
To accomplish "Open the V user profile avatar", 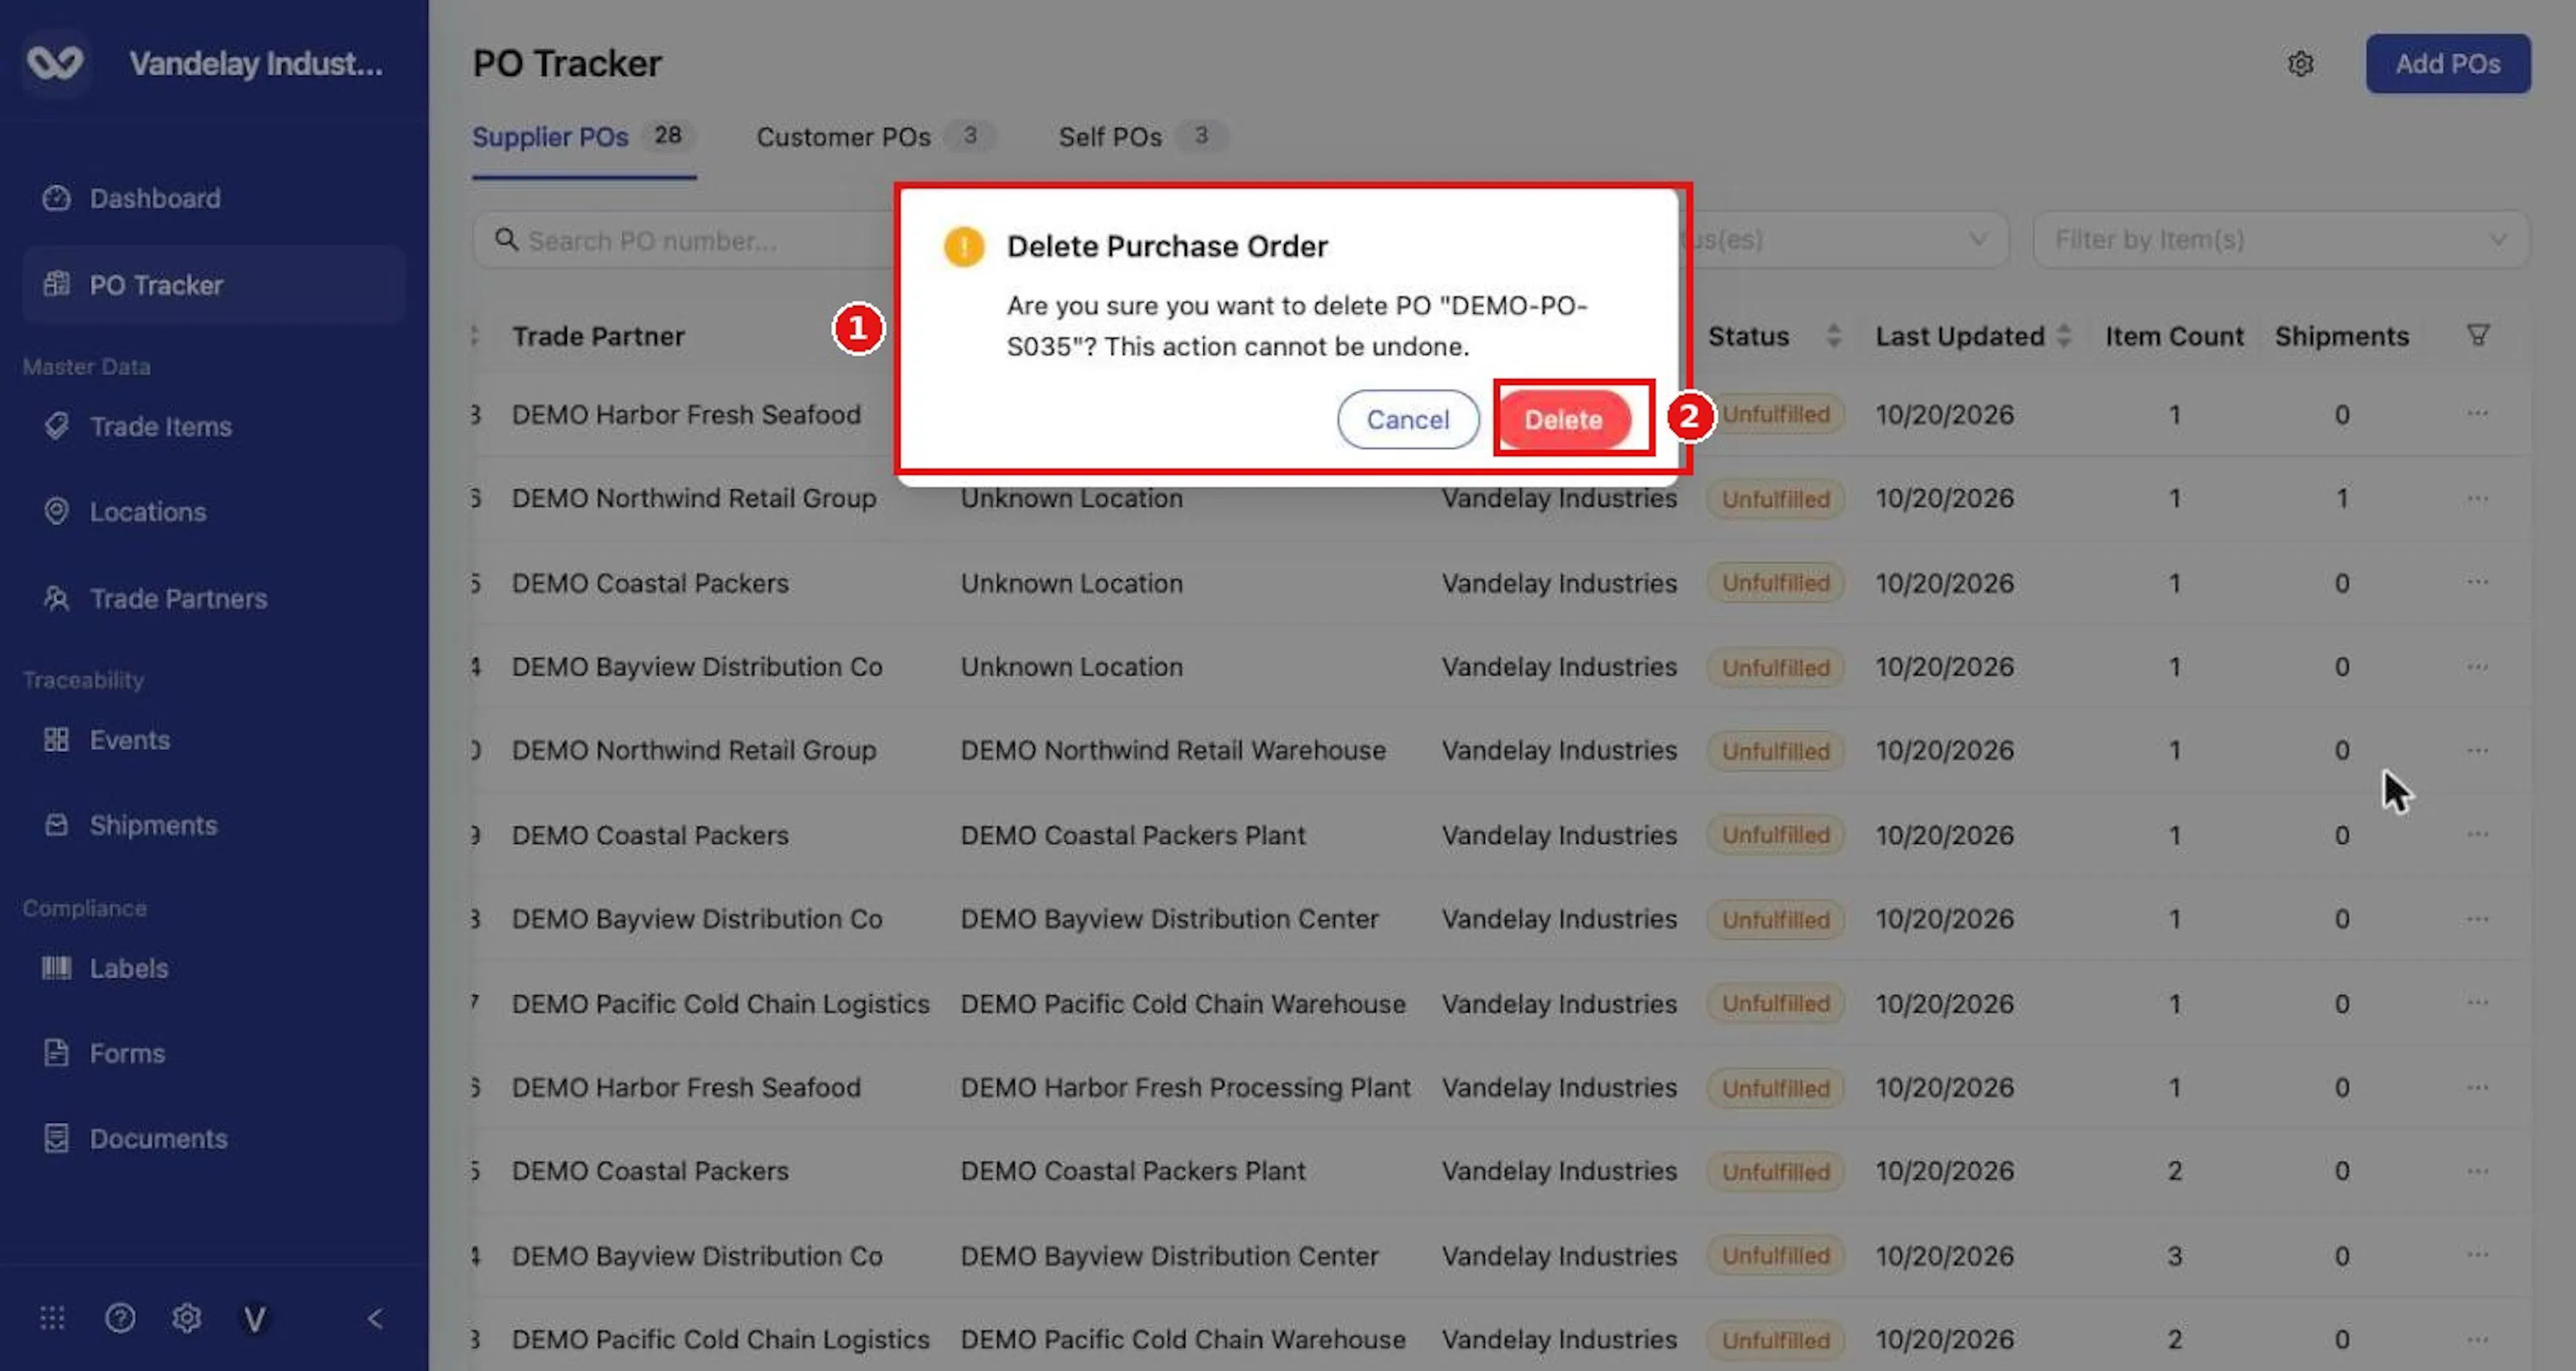I will [255, 1319].
